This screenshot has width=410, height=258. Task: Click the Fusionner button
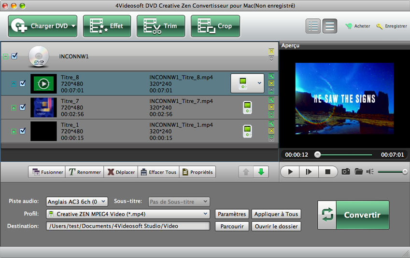[x=47, y=172]
